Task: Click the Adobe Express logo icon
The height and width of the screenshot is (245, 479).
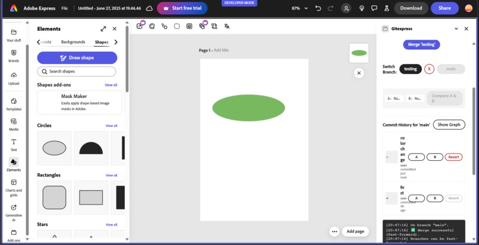Action: [x=14, y=8]
